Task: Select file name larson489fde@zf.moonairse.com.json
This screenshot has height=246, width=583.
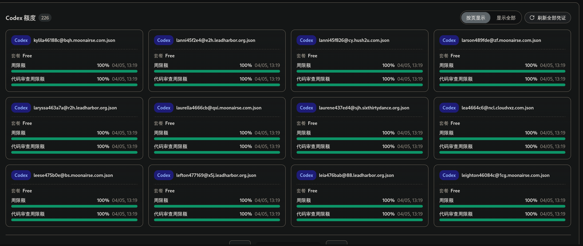Action: [x=501, y=40]
